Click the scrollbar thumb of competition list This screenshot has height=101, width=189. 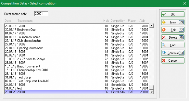(x=152, y=87)
